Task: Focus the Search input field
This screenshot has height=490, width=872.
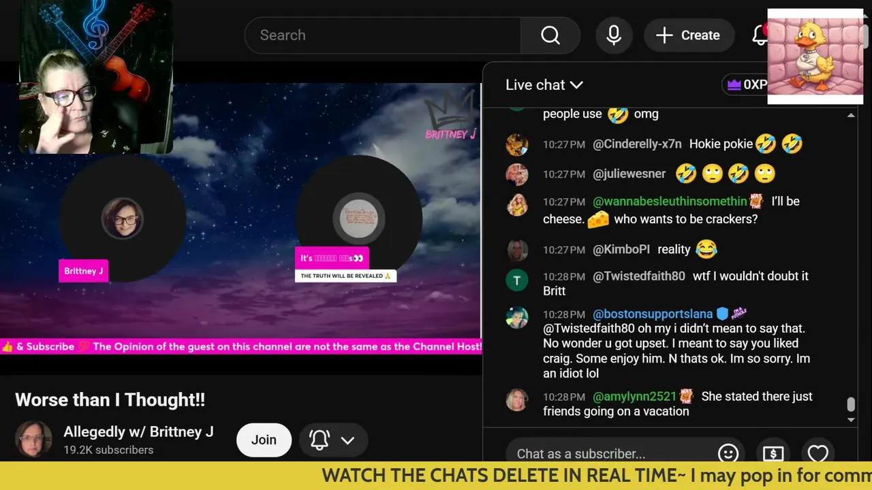Action: pyautogui.click(x=382, y=35)
